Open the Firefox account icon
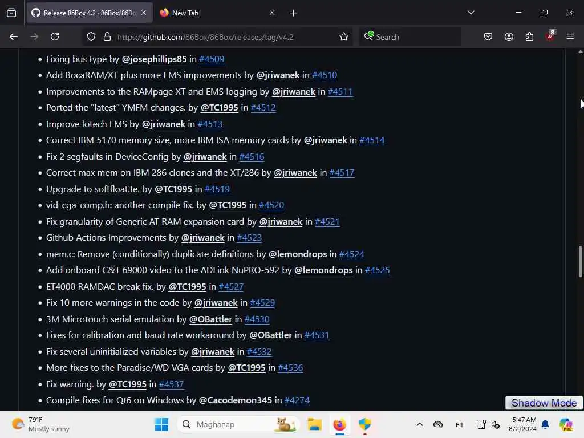584x438 pixels. pos(509,36)
